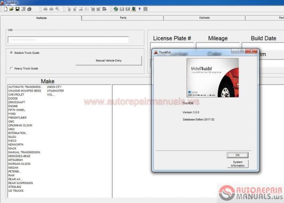Open a file with the folder icon

[11, 9]
